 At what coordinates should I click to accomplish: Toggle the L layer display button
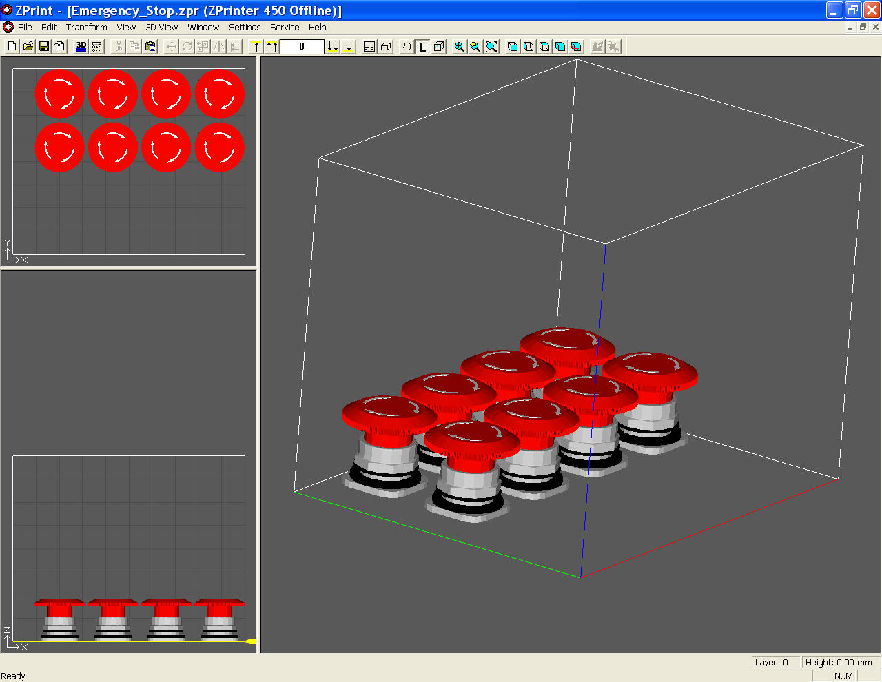422,46
